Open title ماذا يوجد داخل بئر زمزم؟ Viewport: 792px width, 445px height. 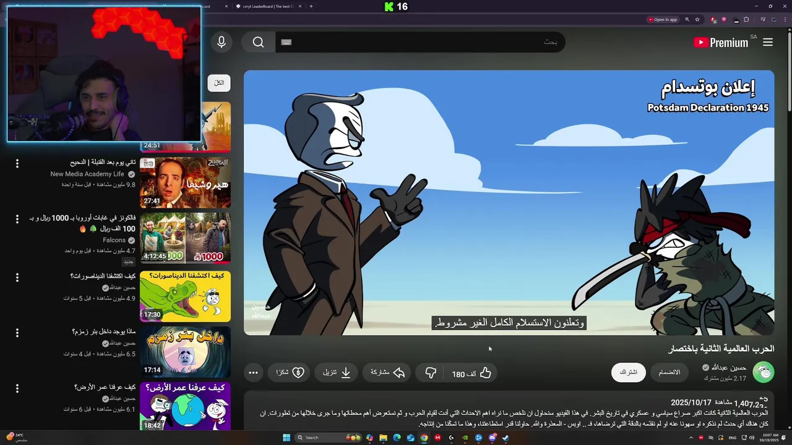[104, 332]
